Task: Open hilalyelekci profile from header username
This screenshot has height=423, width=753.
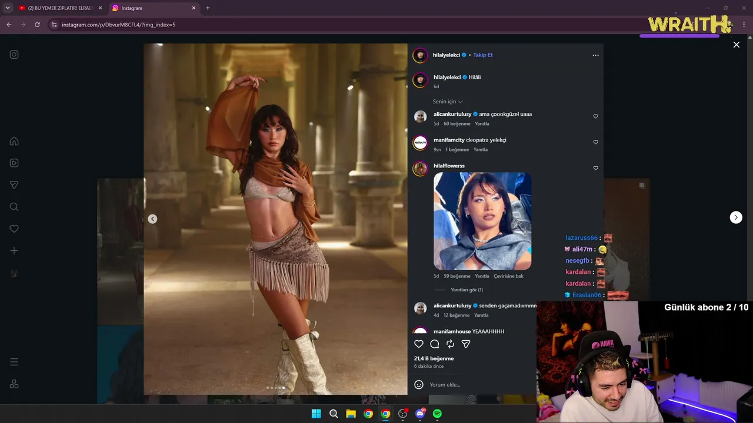Action: (447, 55)
